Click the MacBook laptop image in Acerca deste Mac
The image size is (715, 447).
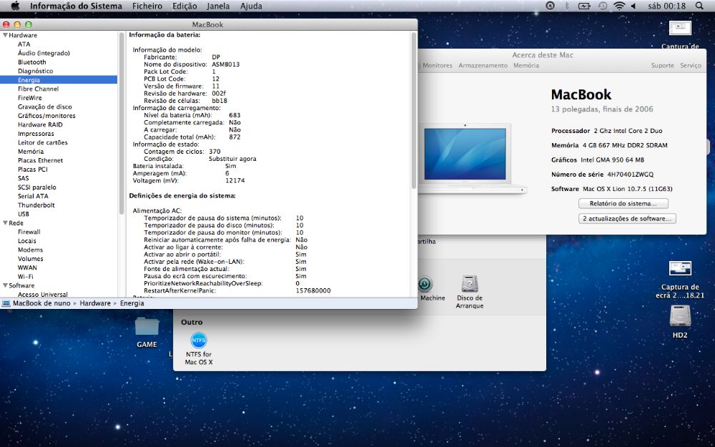click(472, 158)
